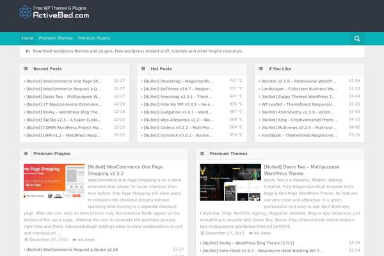
Task: Open Premium Themes navigation menu item
Action: [x=56, y=38]
